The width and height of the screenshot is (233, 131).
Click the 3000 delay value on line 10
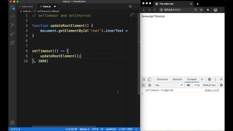click(x=42, y=61)
